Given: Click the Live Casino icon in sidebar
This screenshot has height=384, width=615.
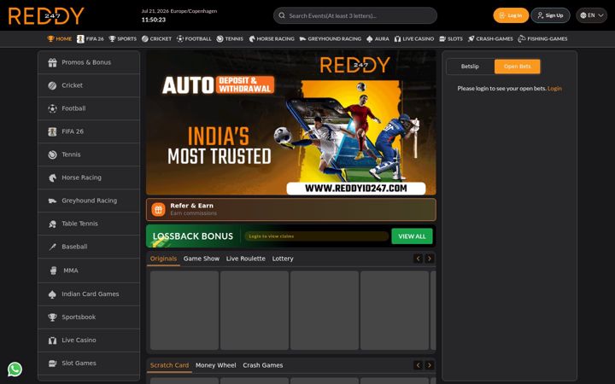Looking at the screenshot, I should 52,340.
